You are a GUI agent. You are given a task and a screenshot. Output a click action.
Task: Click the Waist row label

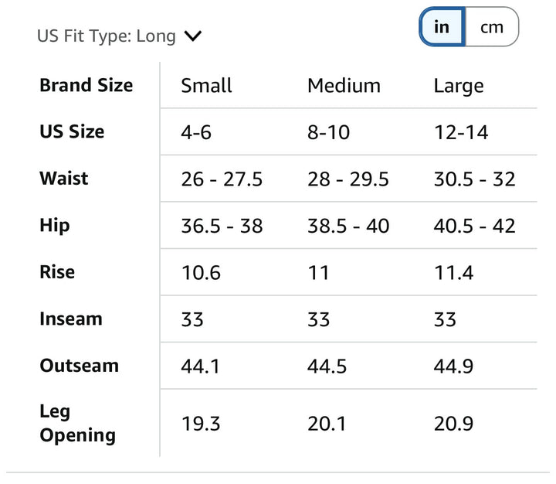(64, 179)
